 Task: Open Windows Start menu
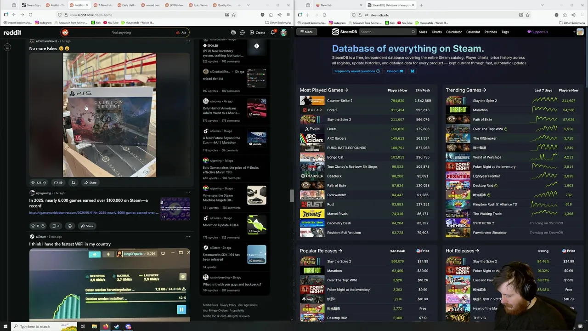tap(6, 326)
